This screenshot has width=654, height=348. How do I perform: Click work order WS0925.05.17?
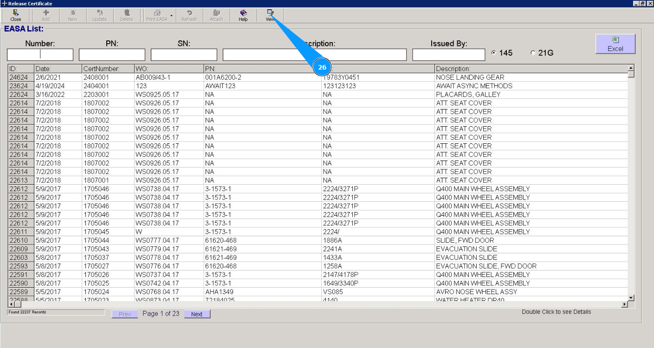(157, 95)
